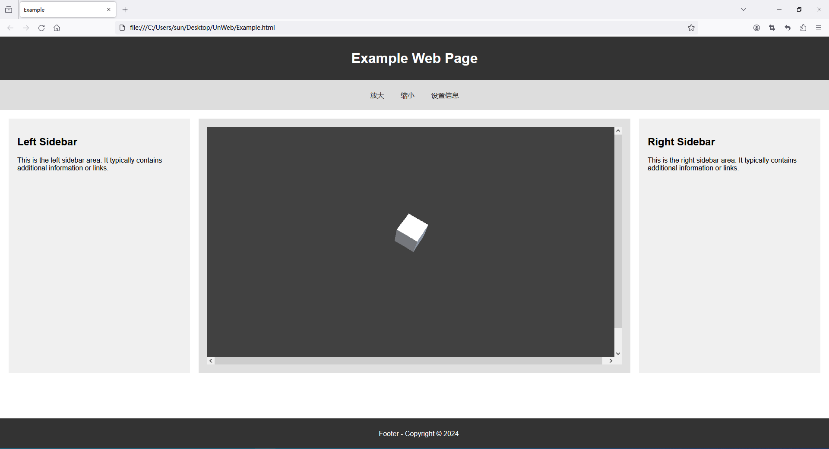Reload the page with the refresh icon

[x=41, y=28]
